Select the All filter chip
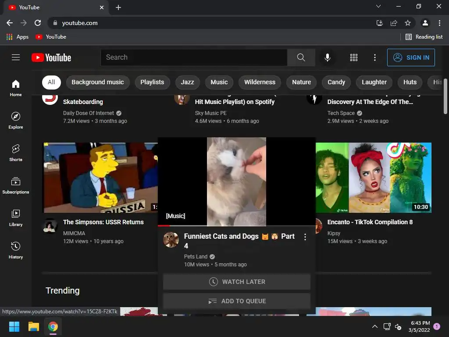The width and height of the screenshot is (449, 337). [51, 82]
